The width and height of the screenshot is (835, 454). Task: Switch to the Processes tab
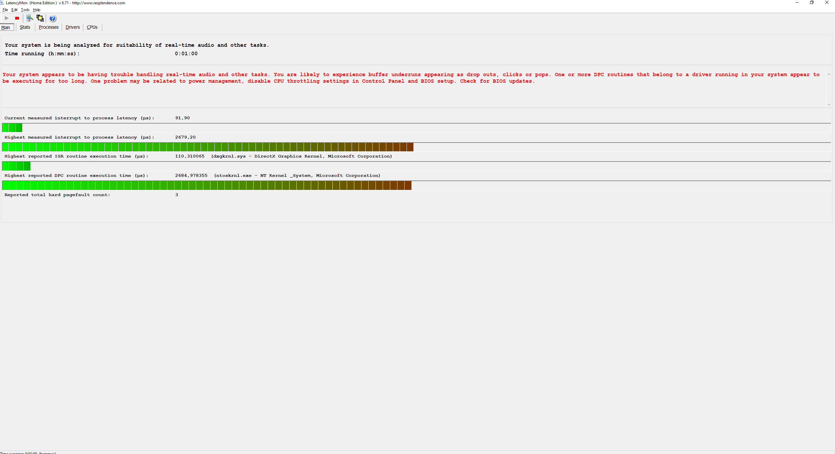pos(48,27)
